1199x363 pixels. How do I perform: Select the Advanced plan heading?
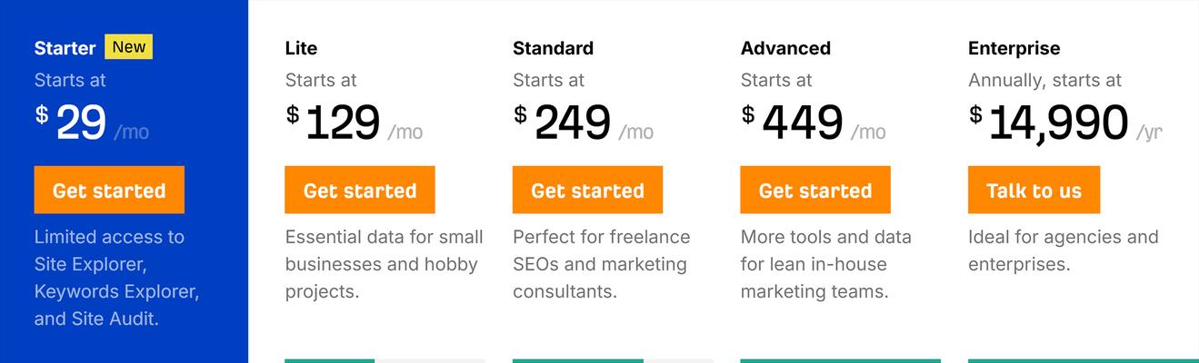point(785,48)
